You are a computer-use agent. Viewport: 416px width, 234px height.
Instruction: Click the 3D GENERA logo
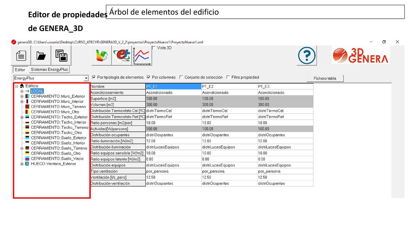[361, 55]
